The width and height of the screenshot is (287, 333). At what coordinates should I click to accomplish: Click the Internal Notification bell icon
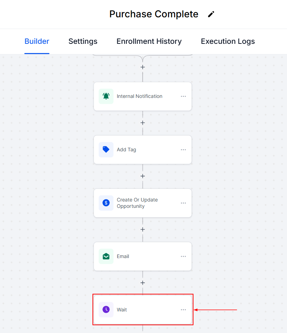tap(106, 96)
